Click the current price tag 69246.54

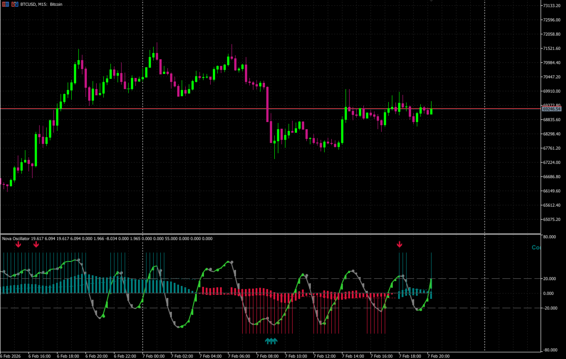(551, 109)
